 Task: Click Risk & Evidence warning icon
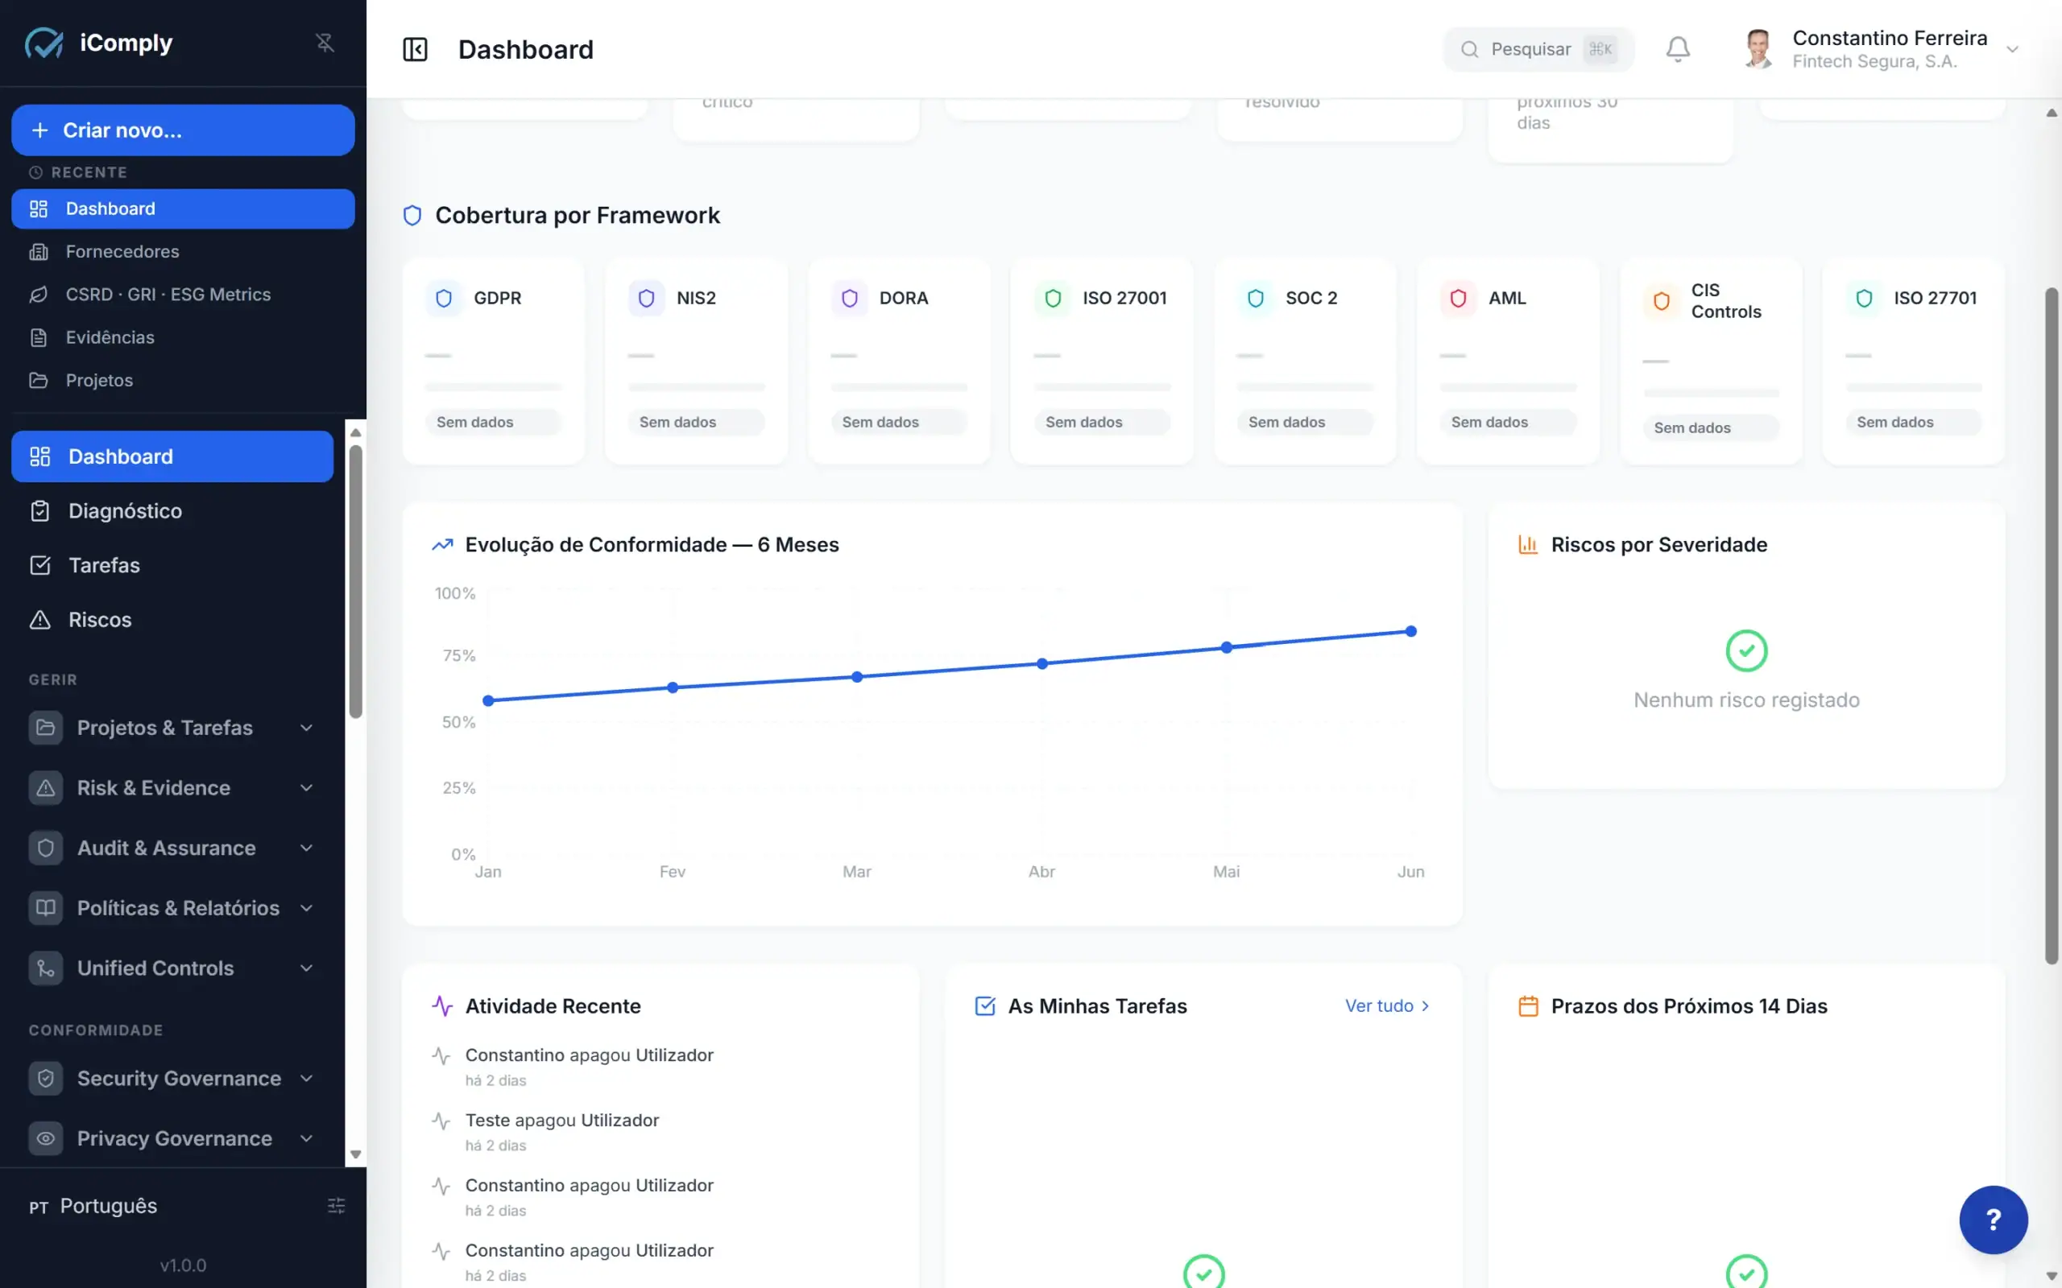(x=46, y=788)
